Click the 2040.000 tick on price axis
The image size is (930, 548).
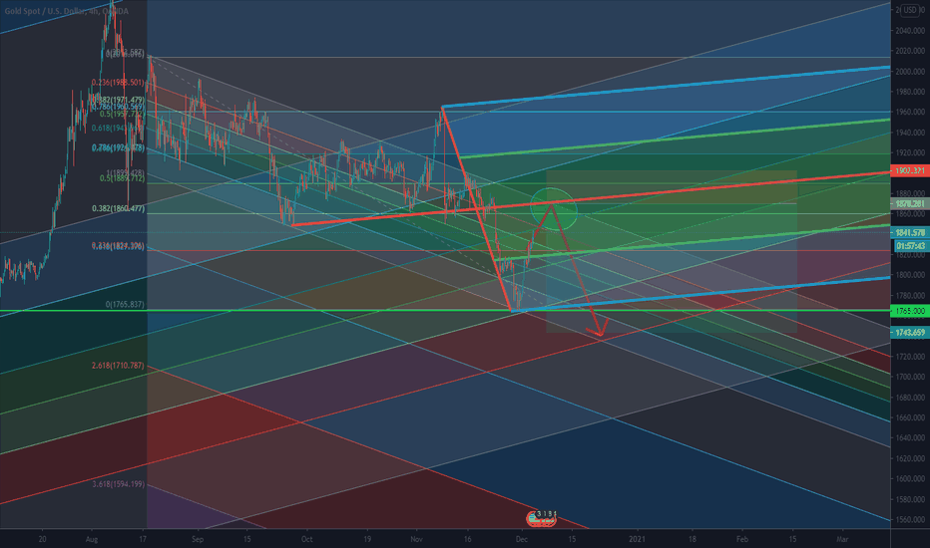tap(910, 31)
